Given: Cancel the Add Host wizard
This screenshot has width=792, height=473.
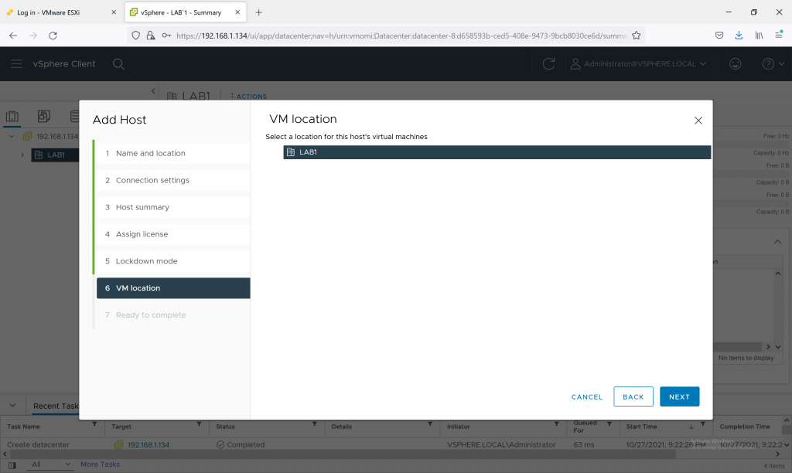Looking at the screenshot, I should click(x=587, y=396).
